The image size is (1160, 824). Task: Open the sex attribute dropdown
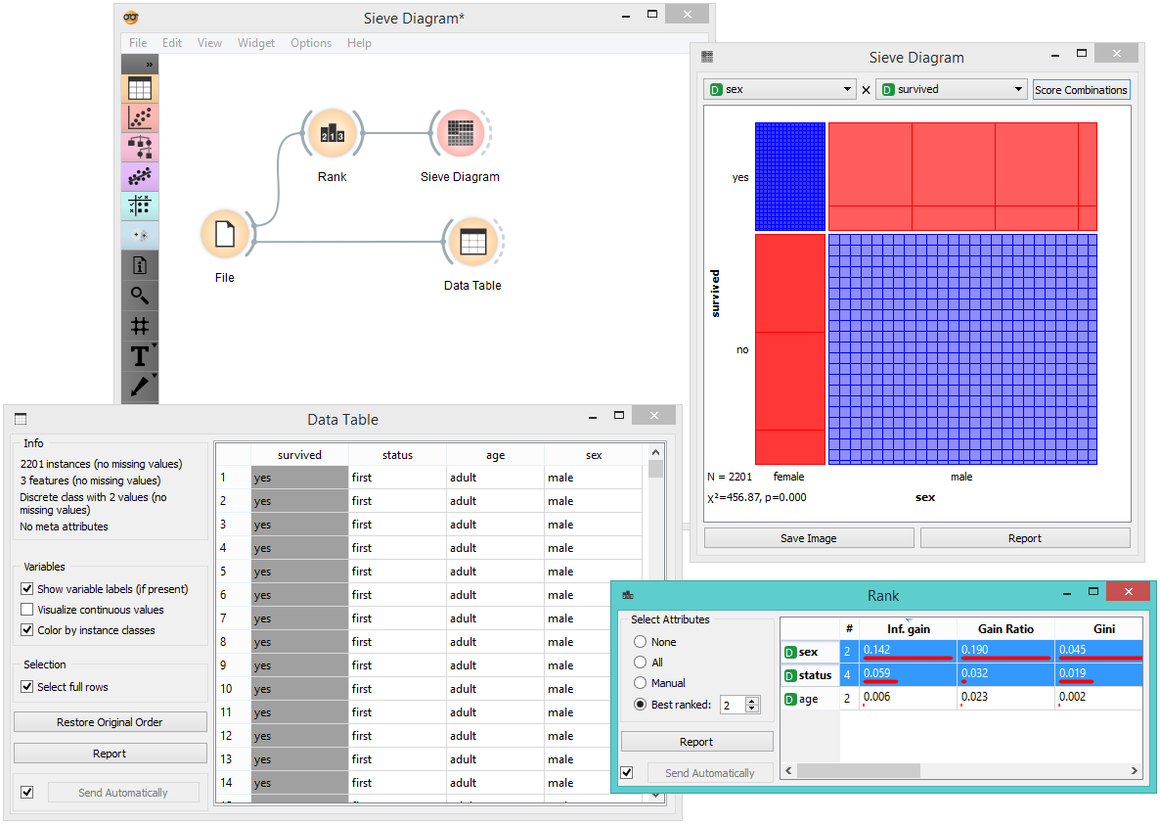click(x=780, y=89)
